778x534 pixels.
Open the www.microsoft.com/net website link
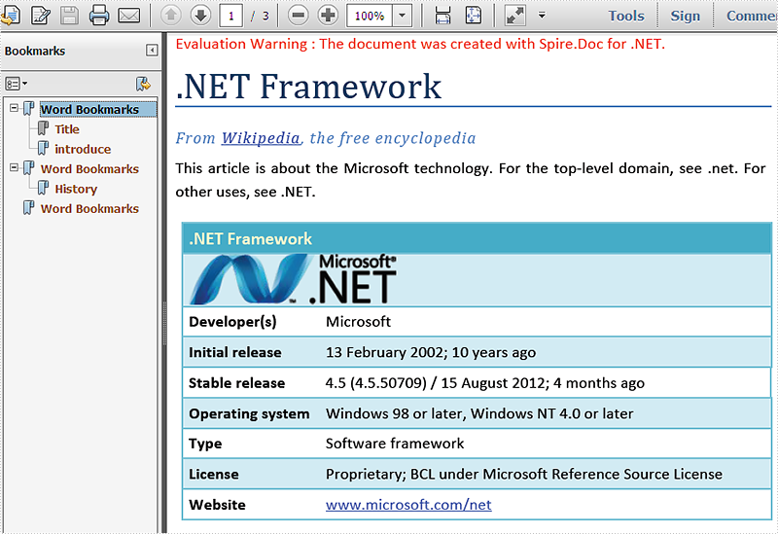[x=408, y=504]
